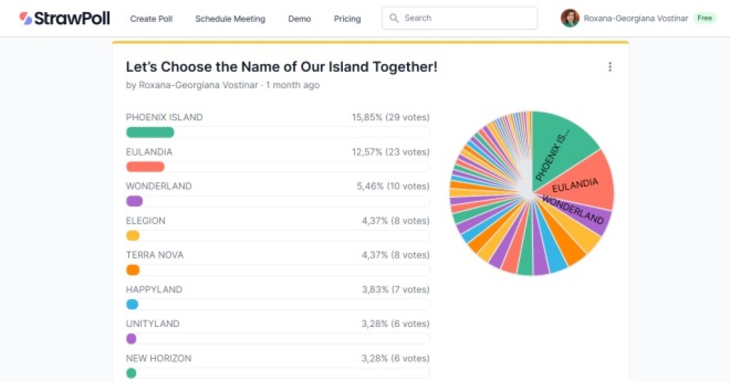Click the StrawPoll logo icon

coord(26,19)
